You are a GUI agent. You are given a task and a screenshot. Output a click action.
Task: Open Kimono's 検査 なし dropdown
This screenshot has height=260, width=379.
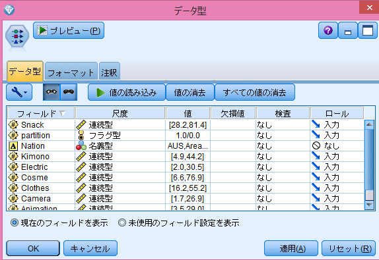(283, 157)
